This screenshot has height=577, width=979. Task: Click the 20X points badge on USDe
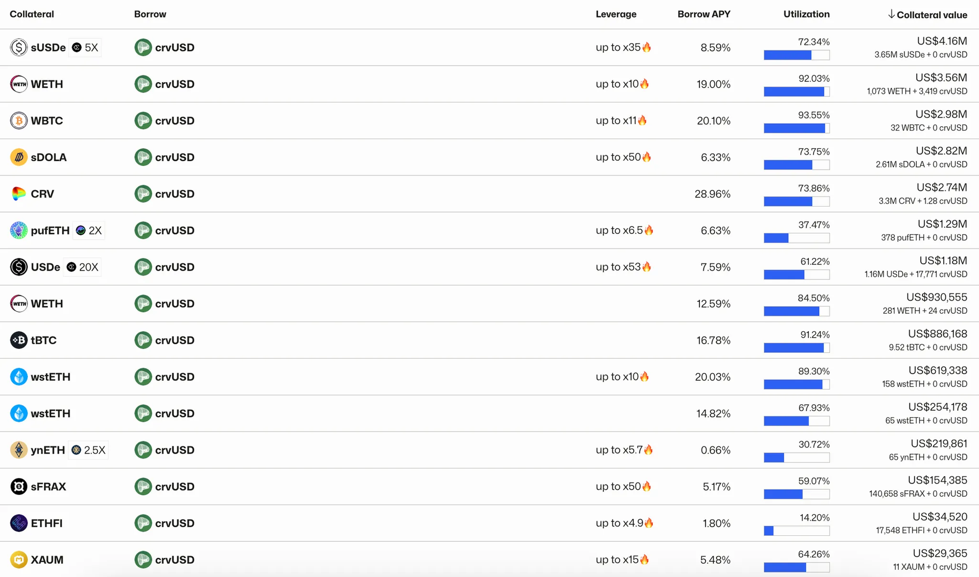pyautogui.click(x=82, y=267)
